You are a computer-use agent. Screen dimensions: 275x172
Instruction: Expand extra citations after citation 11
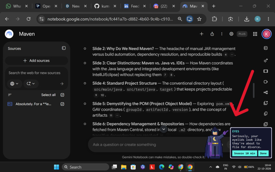[x=117, y=115]
